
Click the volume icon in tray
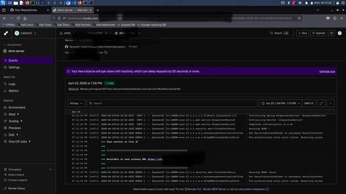click(x=300, y=3)
